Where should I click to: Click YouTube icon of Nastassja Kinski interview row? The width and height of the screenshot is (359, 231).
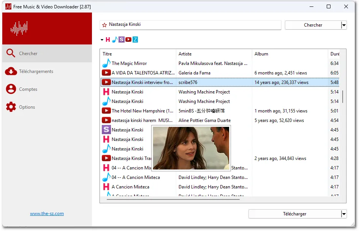(106, 82)
